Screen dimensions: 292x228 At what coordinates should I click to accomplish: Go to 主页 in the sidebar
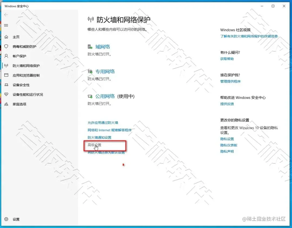tap(16, 37)
